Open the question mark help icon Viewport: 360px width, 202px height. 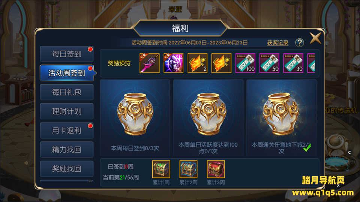[x=299, y=43]
